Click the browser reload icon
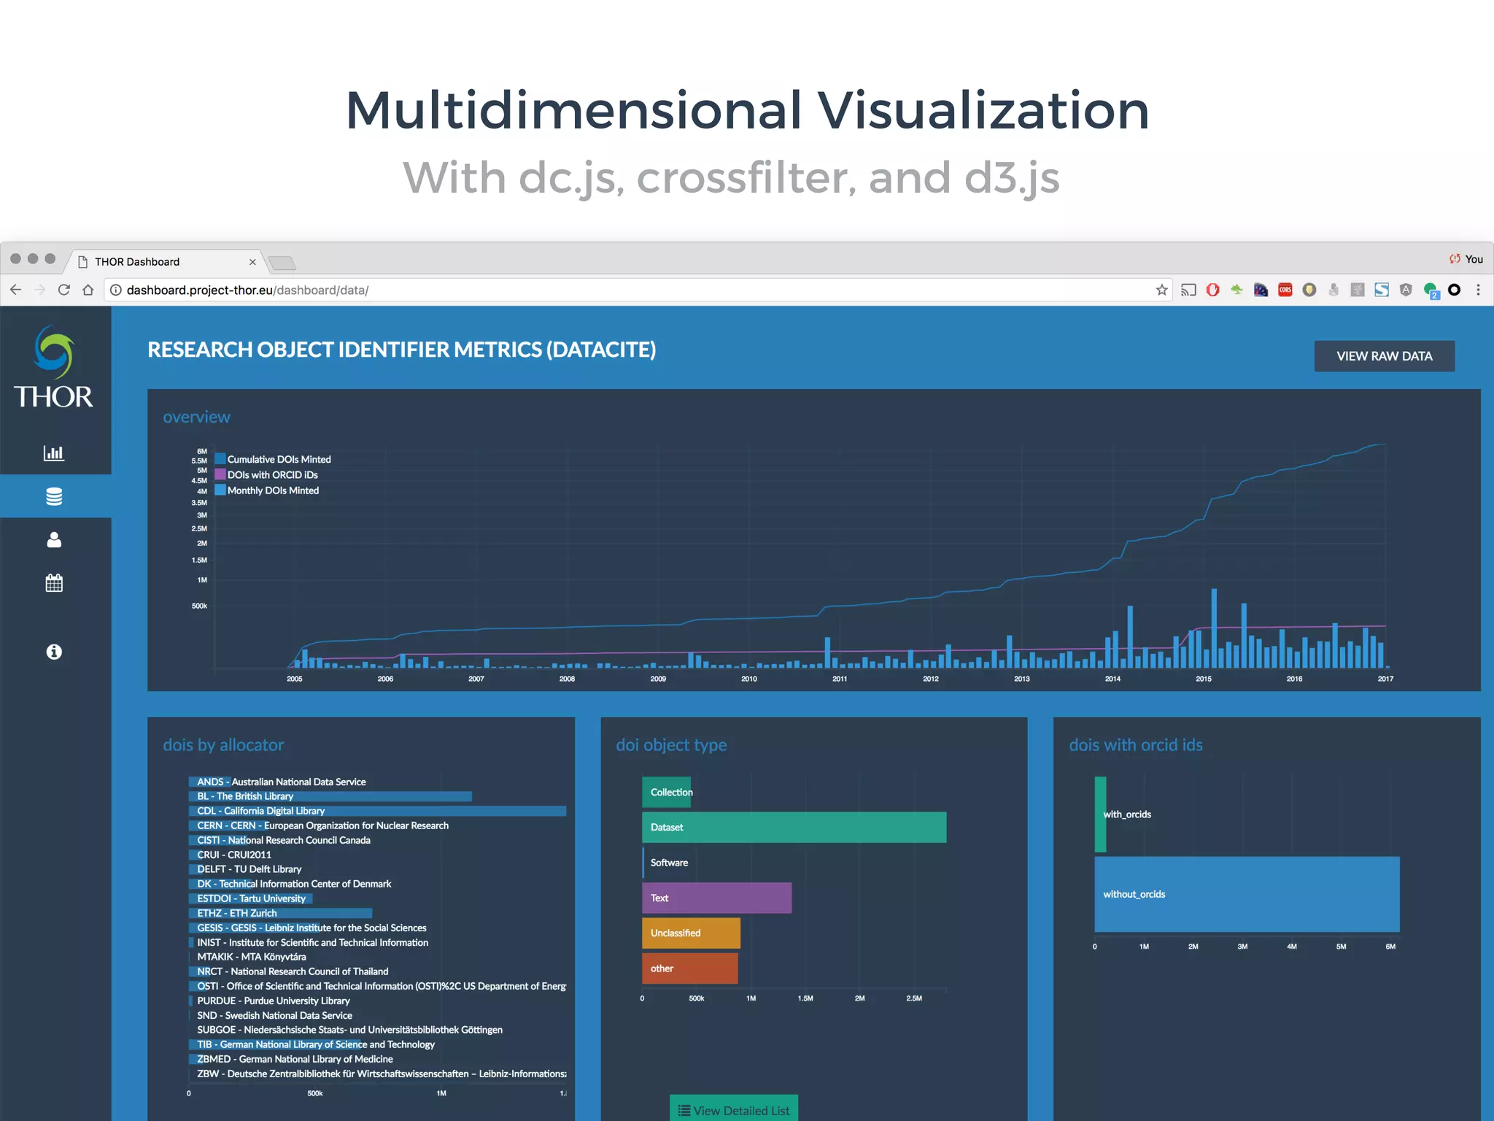 (x=64, y=290)
